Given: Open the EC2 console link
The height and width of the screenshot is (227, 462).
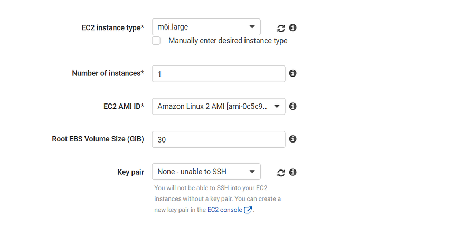Looking at the screenshot, I should [x=224, y=210].
